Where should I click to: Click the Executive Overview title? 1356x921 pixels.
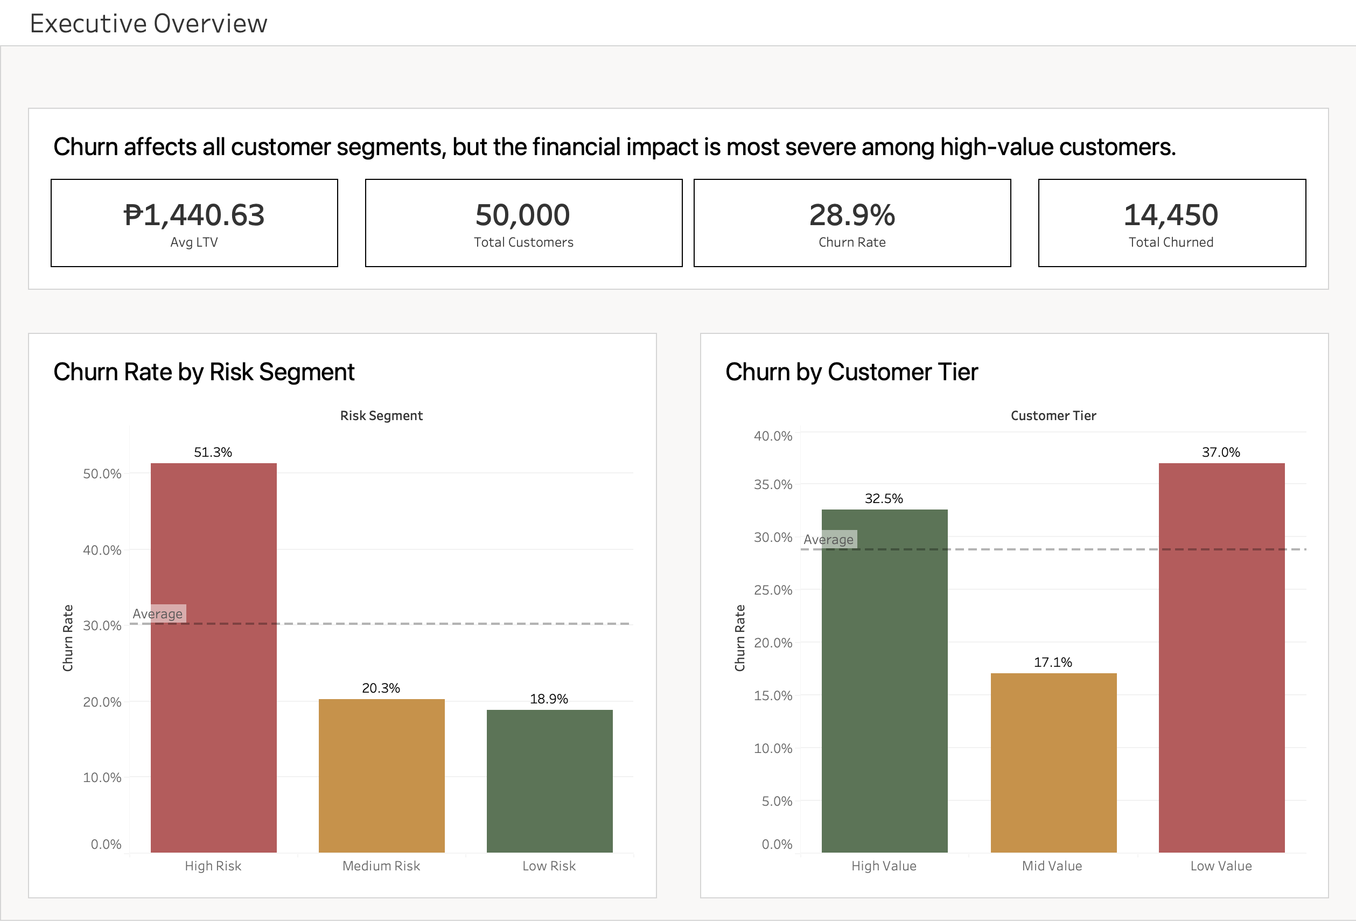148,23
